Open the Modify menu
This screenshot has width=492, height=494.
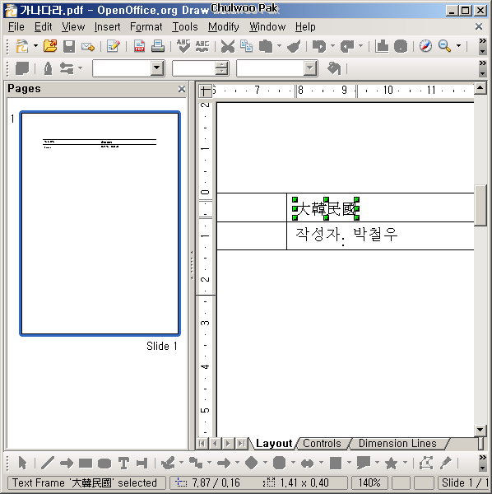tap(224, 27)
